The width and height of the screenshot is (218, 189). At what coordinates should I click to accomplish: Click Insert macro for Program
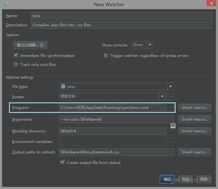pyautogui.click(x=195, y=108)
